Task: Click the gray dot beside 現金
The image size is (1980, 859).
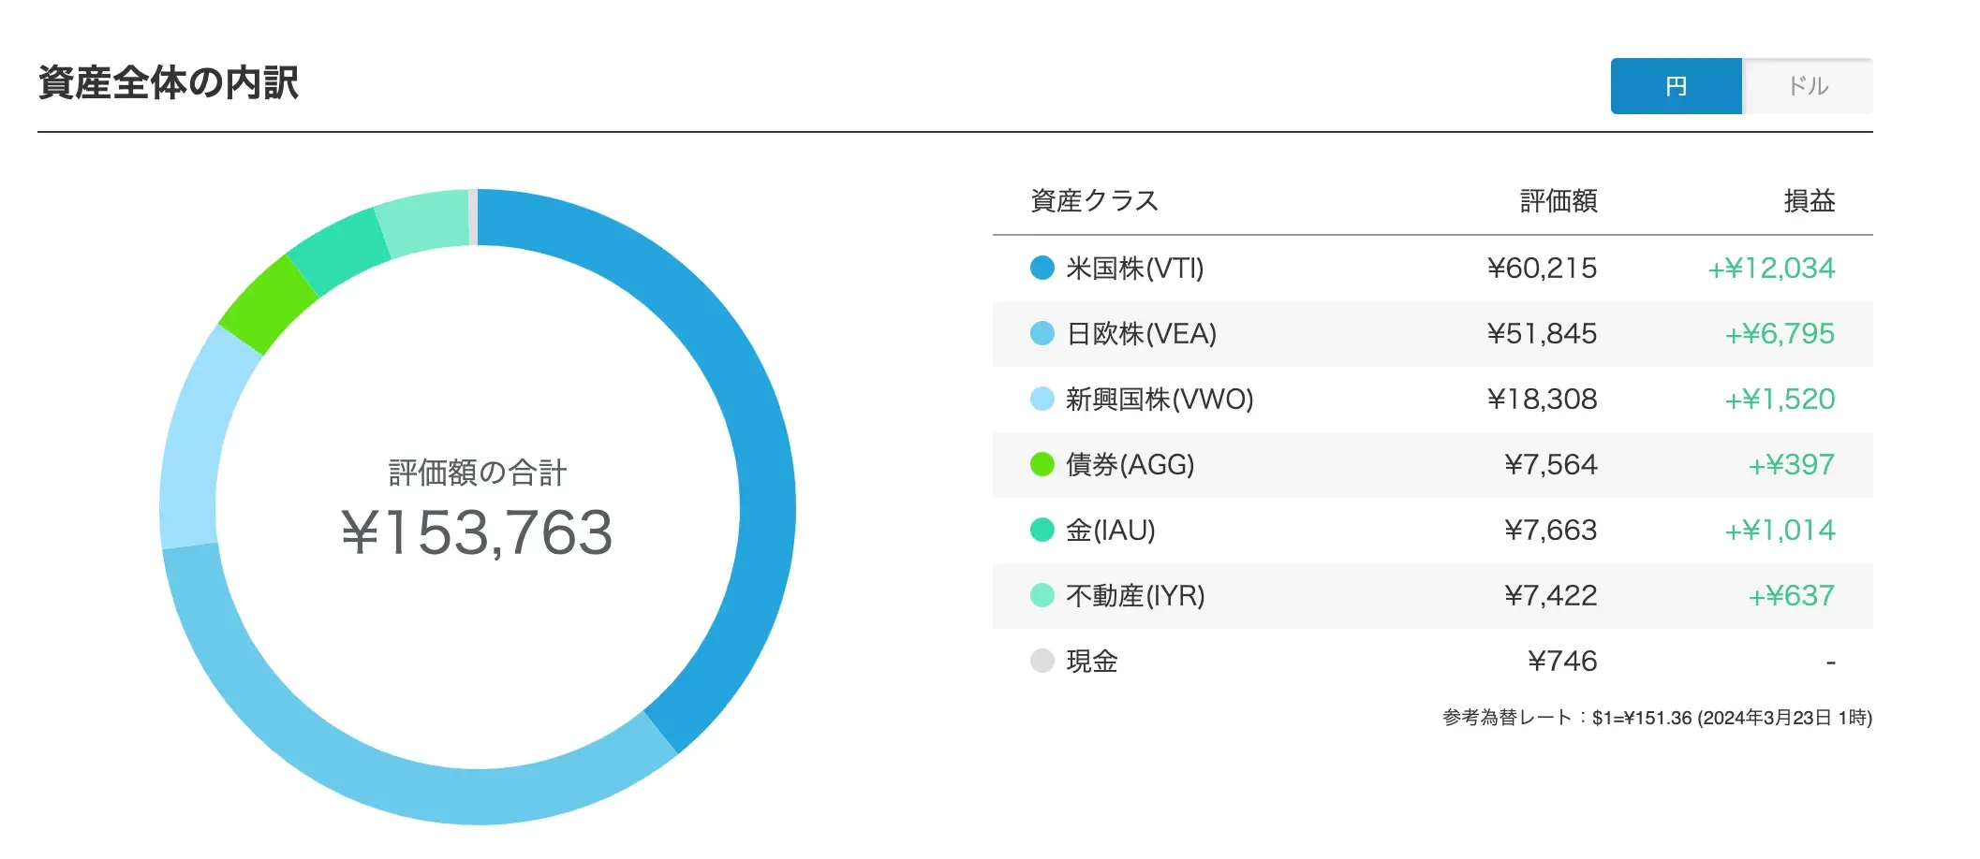Action: 1042,662
